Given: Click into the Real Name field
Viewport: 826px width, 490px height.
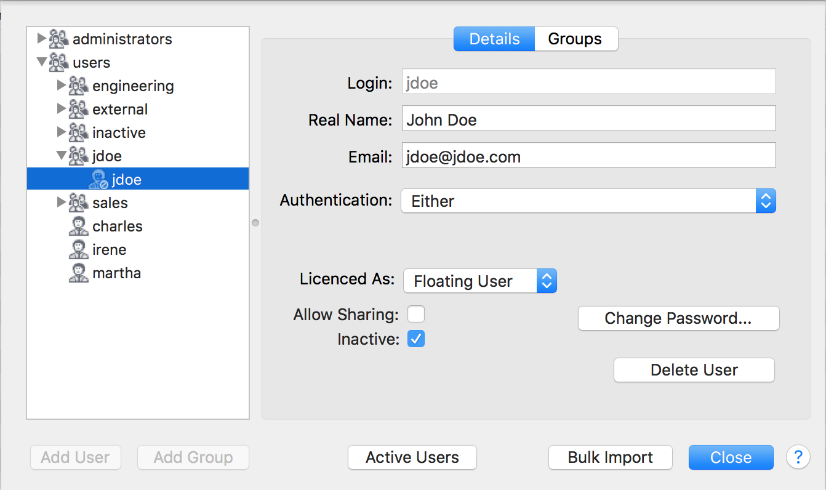Looking at the screenshot, I should tap(588, 119).
